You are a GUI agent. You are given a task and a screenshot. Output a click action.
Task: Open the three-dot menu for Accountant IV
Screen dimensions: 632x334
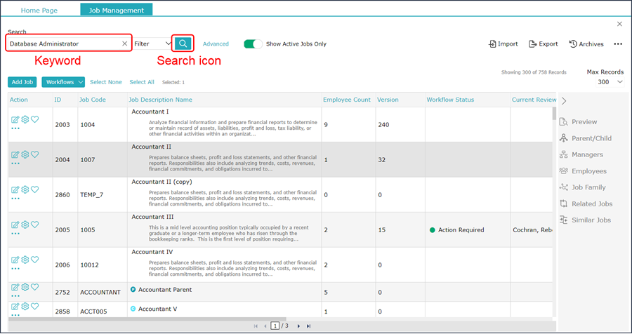[15, 269]
